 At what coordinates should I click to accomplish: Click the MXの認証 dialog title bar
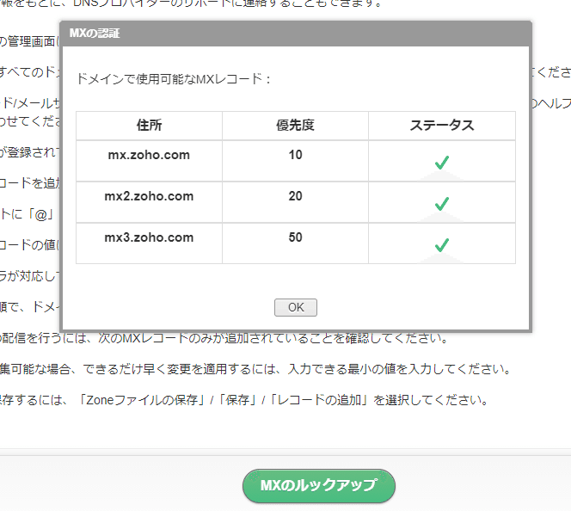pos(296,34)
